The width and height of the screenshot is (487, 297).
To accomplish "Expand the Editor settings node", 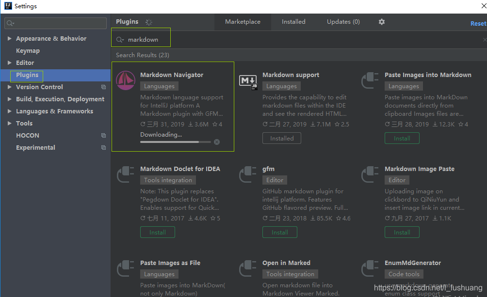I will pos(9,63).
